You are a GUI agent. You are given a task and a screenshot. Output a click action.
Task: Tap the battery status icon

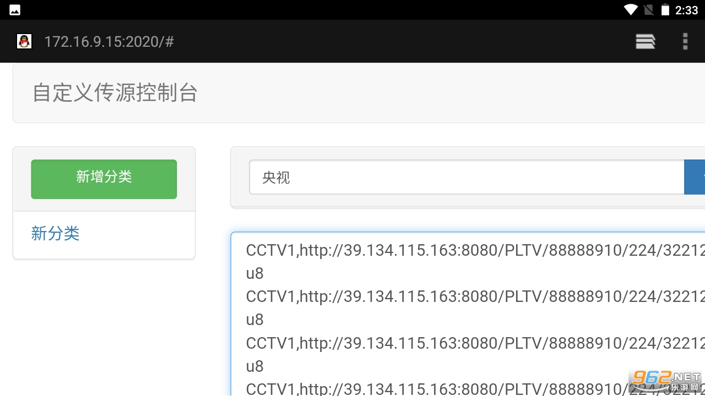pyautogui.click(x=665, y=10)
